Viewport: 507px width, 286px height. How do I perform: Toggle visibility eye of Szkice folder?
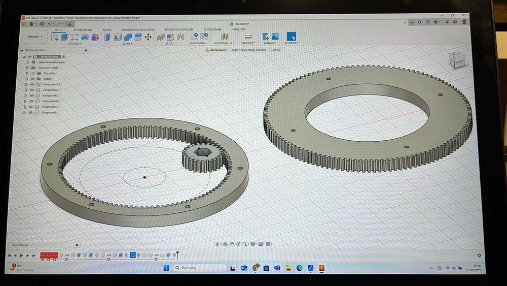(32, 79)
